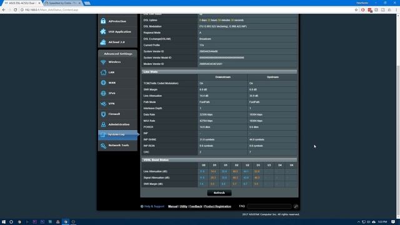Select the VPN icon in sidebar
The width and height of the screenshot is (400, 225).
click(103, 104)
